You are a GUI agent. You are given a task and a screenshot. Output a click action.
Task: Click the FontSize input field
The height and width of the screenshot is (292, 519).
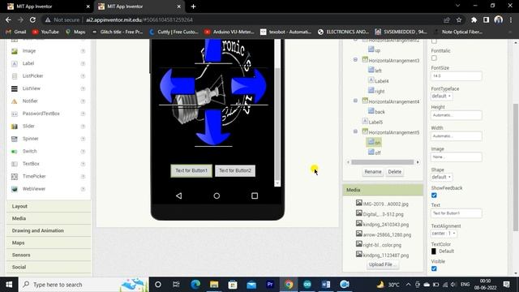click(x=457, y=75)
